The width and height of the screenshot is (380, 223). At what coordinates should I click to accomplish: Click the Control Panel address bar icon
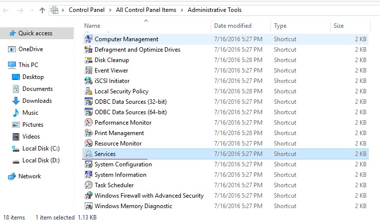coord(54,10)
